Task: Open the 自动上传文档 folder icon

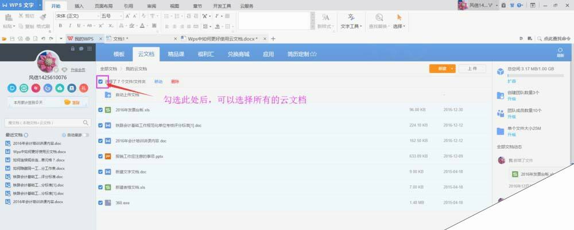Action: [x=108, y=94]
